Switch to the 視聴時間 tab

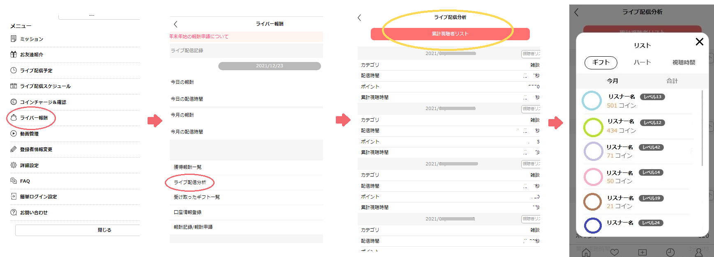coord(684,62)
